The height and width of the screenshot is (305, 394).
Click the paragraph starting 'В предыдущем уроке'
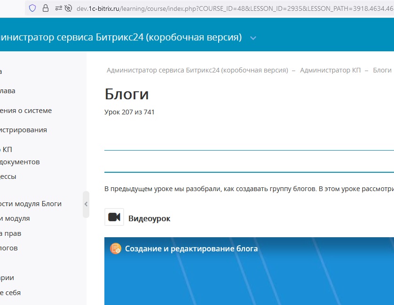click(x=249, y=189)
